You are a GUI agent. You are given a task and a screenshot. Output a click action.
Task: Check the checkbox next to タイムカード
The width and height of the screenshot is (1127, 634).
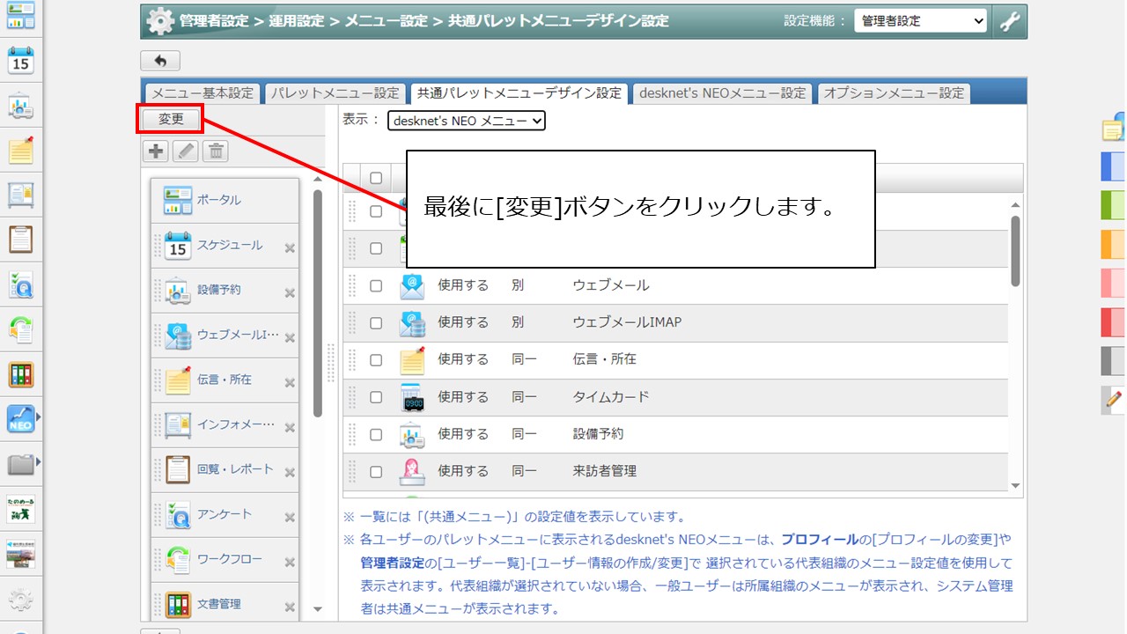point(376,396)
